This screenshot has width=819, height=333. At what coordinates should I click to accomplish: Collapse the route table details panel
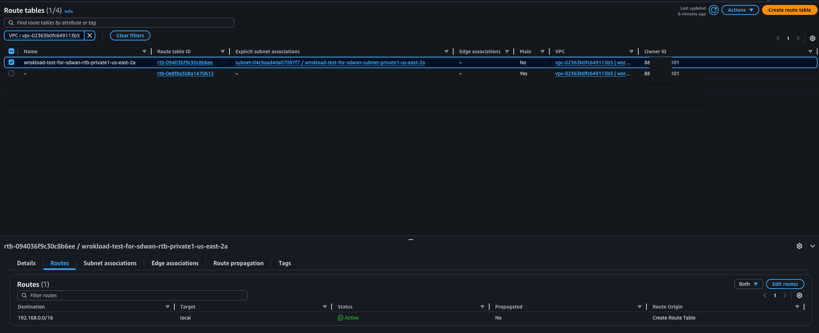[x=812, y=246]
